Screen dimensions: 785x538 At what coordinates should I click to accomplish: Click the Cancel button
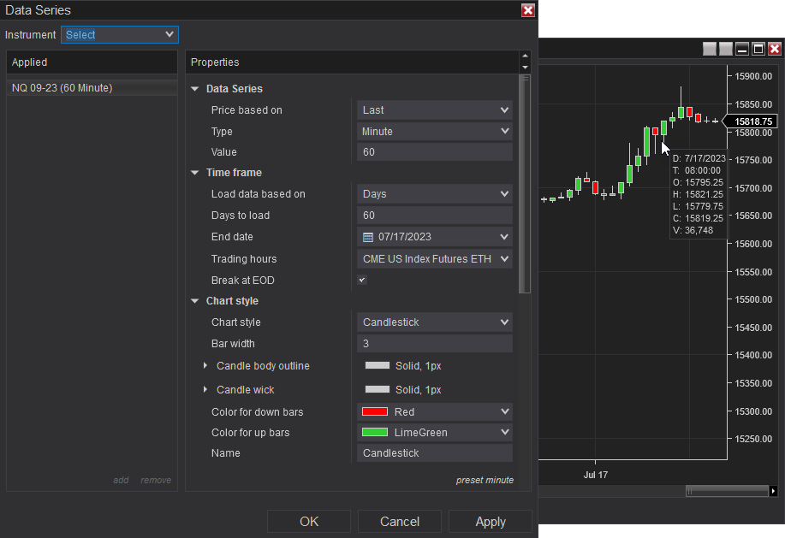400,522
